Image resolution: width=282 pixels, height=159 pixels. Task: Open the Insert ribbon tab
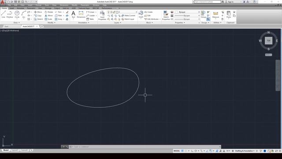(x=12, y=8)
